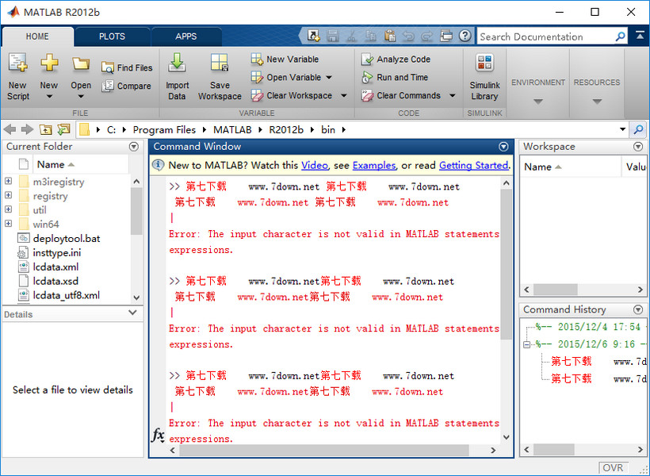The image size is (650, 476).
Task: Select insttype.ini in file list
Action: tap(57, 252)
